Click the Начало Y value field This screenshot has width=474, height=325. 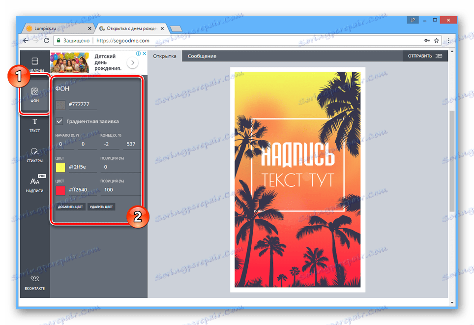tap(88, 144)
